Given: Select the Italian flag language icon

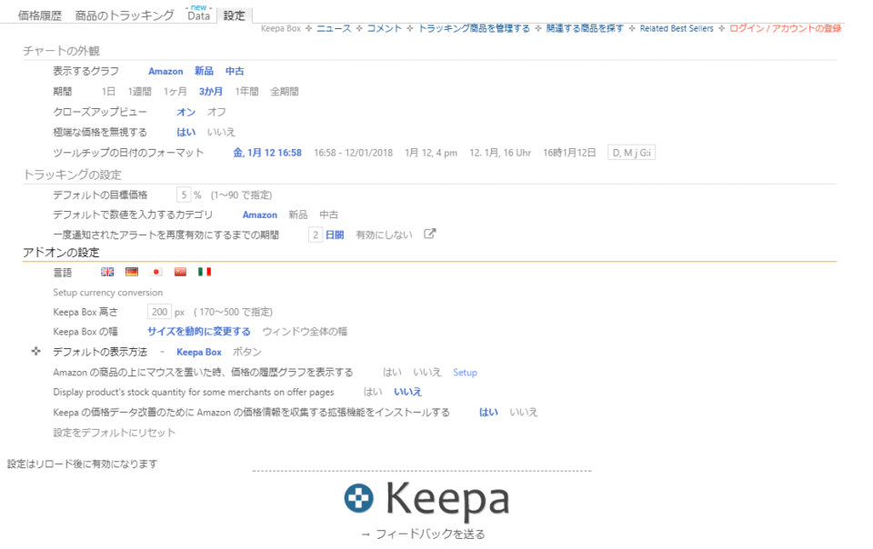Looking at the screenshot, I should point(204,272).
